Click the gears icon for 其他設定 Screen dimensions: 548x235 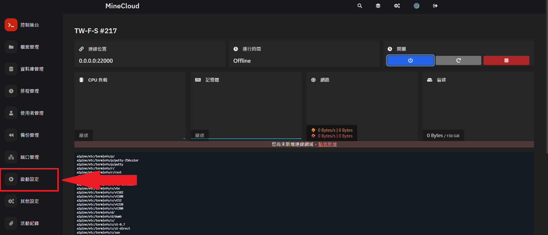click(x=11, y=201)
